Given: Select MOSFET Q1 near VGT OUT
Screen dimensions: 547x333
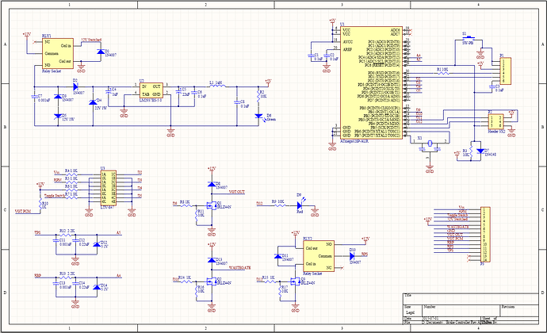Looking at the screenshot, I should [210, 205].
